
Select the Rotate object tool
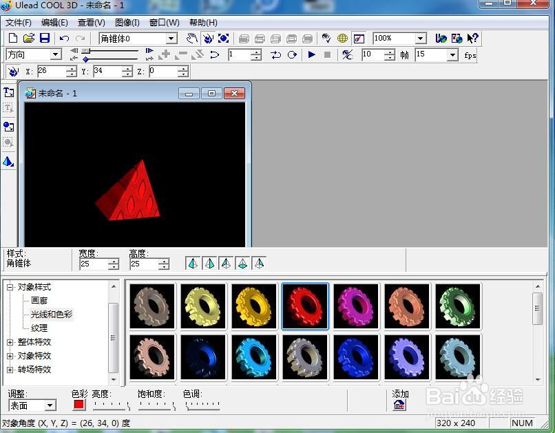(208, 39)
